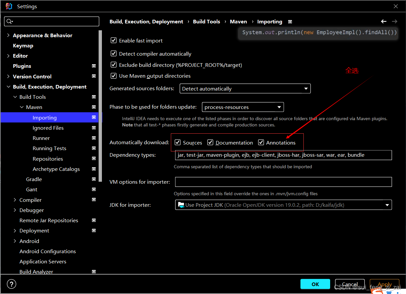Go forward with the right arrow icon

tap(394, 21)
